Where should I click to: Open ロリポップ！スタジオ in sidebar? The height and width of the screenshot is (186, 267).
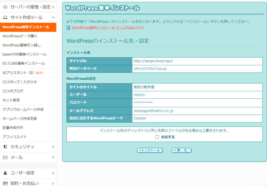tap(20, 82)
